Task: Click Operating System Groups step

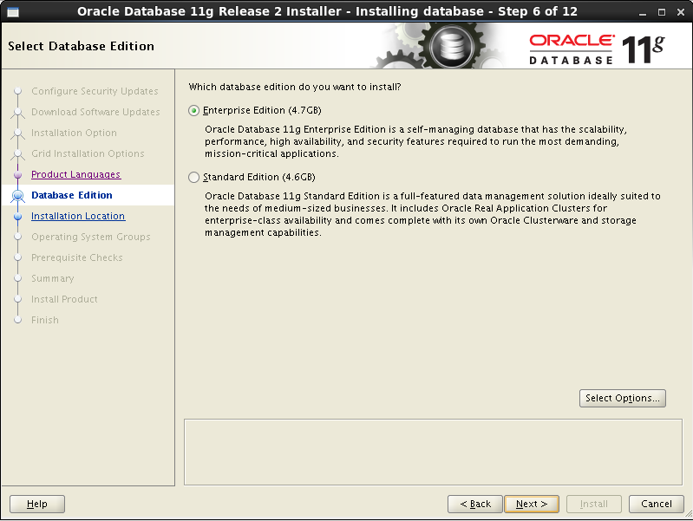Action: 90,237
